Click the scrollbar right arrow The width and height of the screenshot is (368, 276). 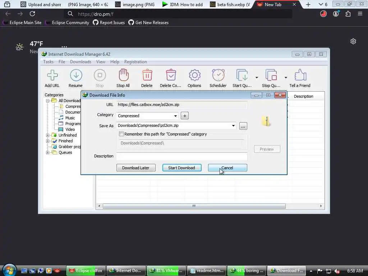(321, 206)
